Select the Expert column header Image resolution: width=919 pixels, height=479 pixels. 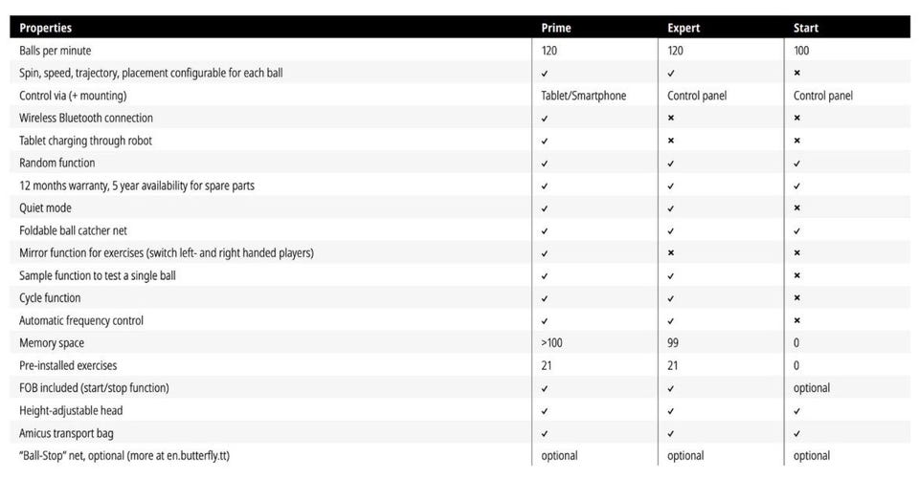coord(684,28)
